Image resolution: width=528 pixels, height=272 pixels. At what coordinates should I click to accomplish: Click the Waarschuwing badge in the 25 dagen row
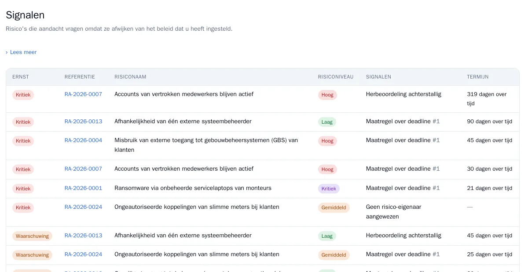(32, 255)
